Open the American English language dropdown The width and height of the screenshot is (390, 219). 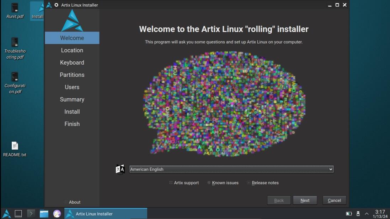(231, 169)
